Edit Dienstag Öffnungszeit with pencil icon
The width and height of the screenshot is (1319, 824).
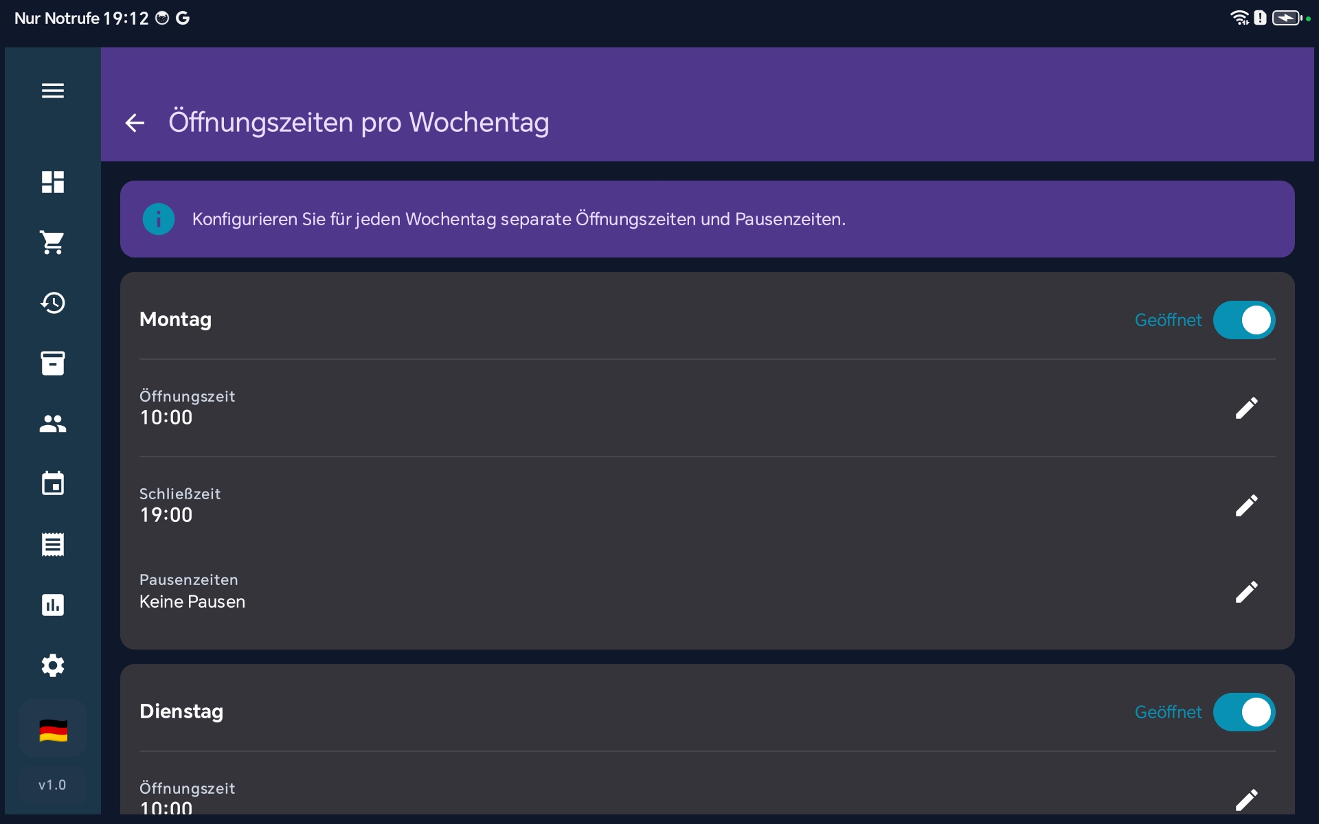coord(1246,799)
